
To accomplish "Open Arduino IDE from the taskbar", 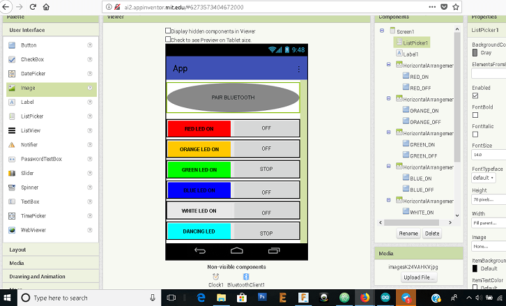I will 385,298.
